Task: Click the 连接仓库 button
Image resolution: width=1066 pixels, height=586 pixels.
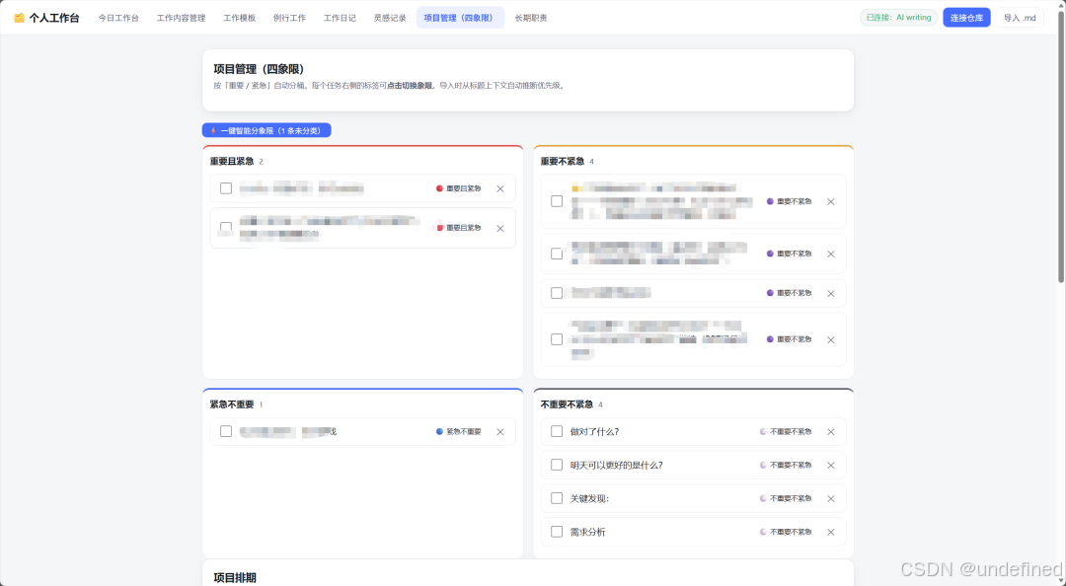Action: point(966,18)
